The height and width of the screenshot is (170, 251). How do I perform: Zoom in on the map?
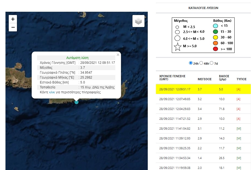click(13, 19)
